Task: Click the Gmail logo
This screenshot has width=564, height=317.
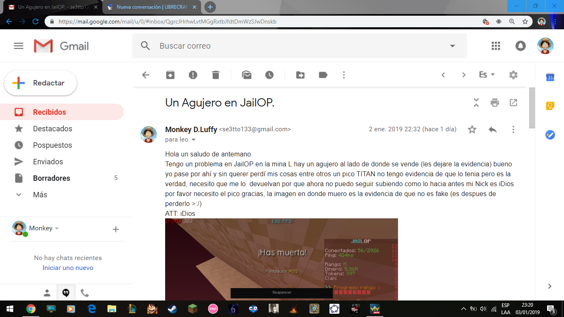Action: pos(61,46)
